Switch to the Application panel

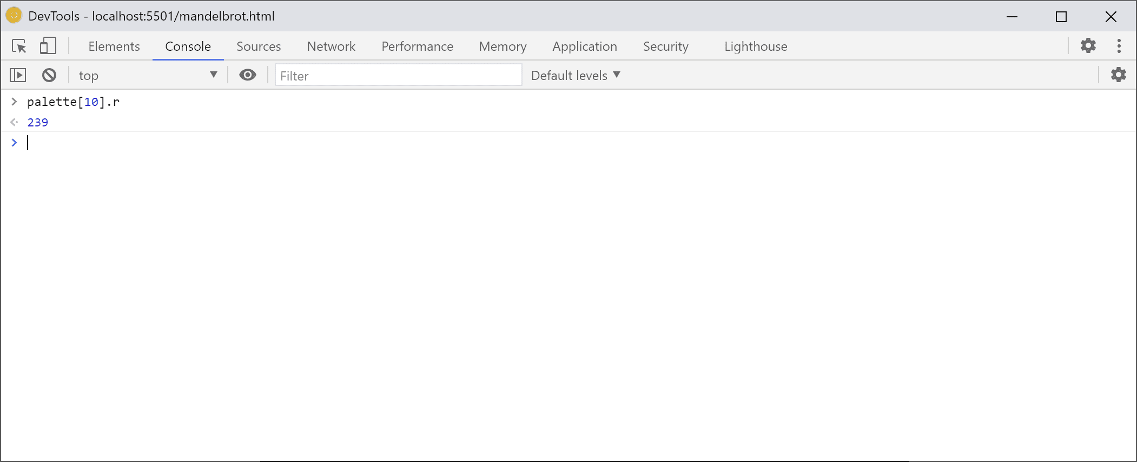point(584,46)
